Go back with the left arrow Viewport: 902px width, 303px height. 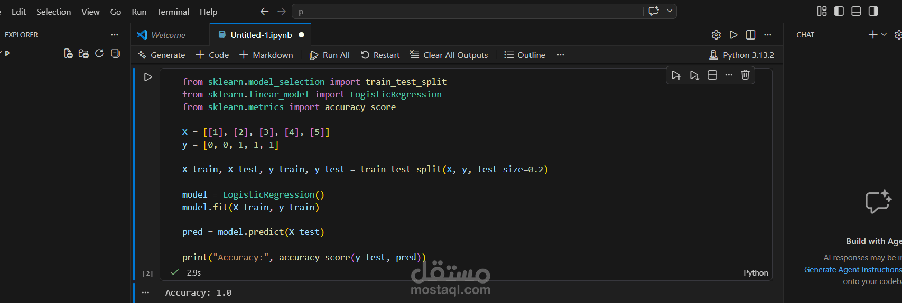264,11
